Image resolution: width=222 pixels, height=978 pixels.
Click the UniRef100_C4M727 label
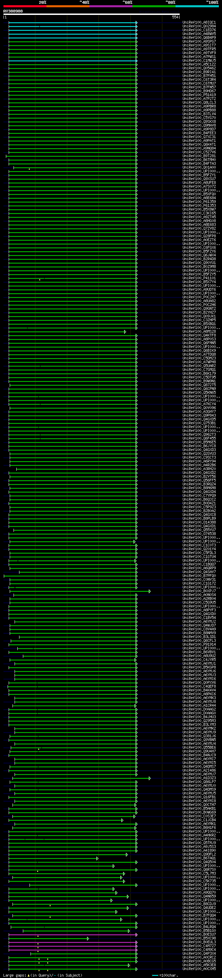point(199,946)
